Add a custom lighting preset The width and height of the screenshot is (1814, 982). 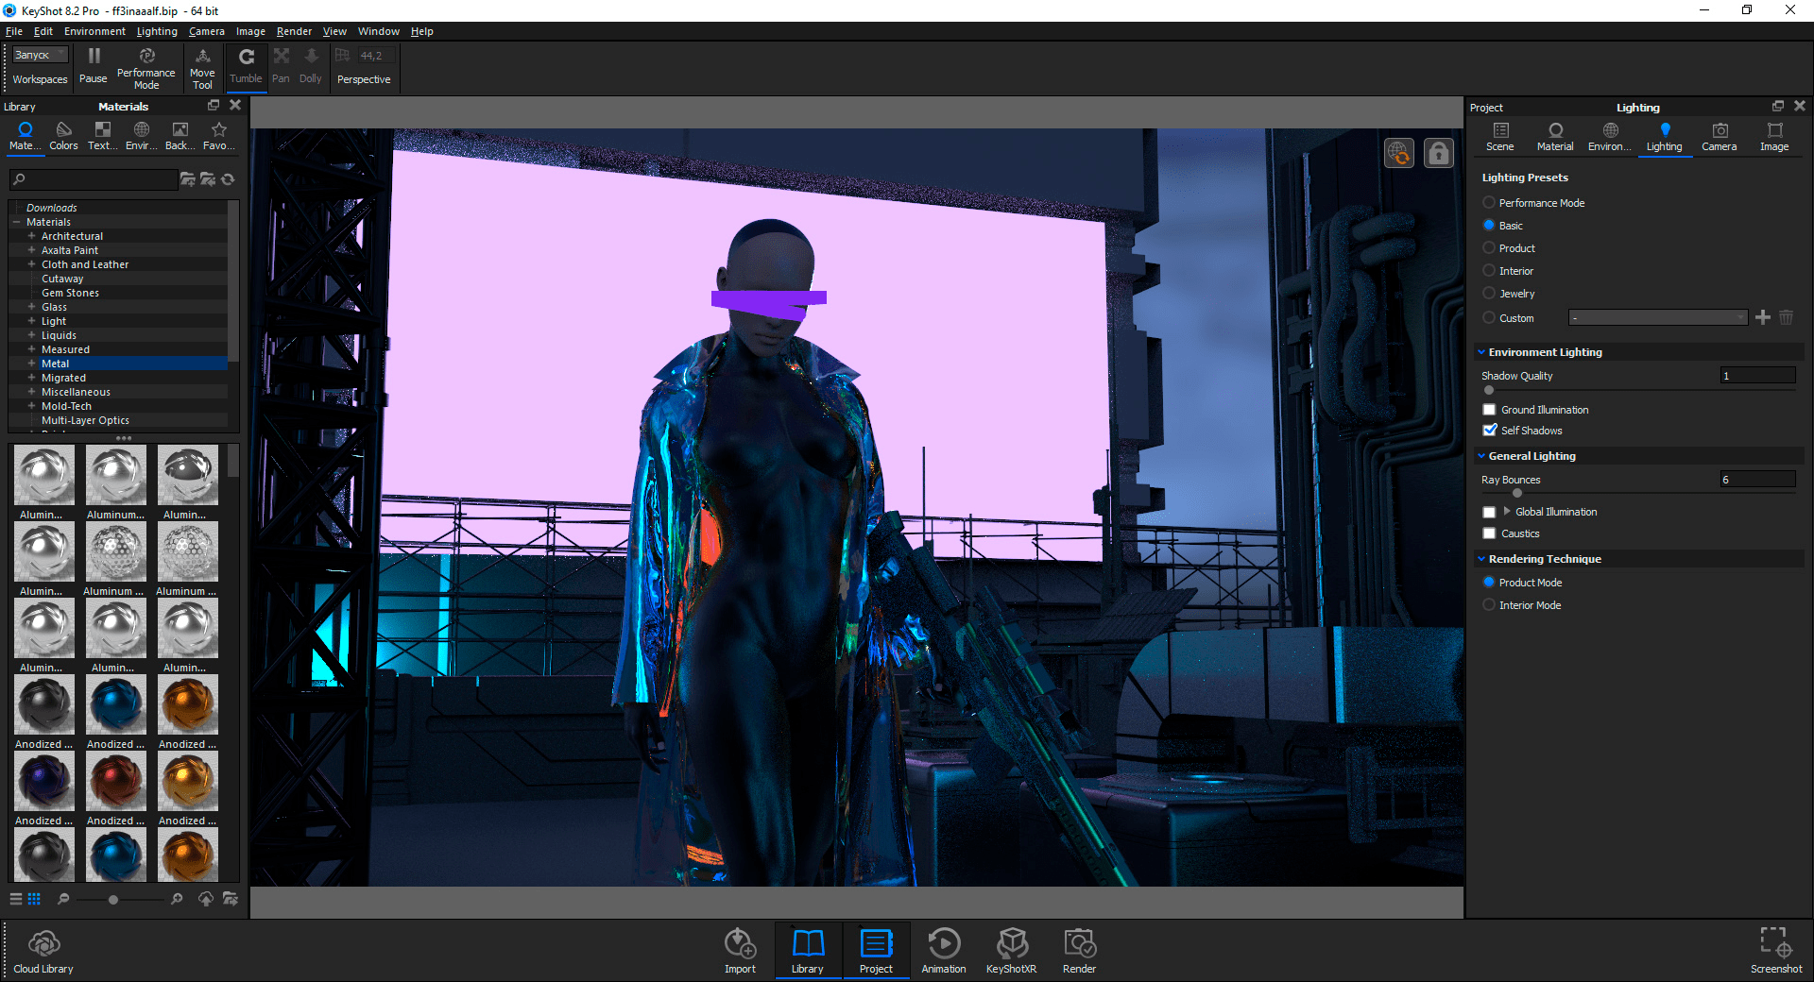(1763, 317)
